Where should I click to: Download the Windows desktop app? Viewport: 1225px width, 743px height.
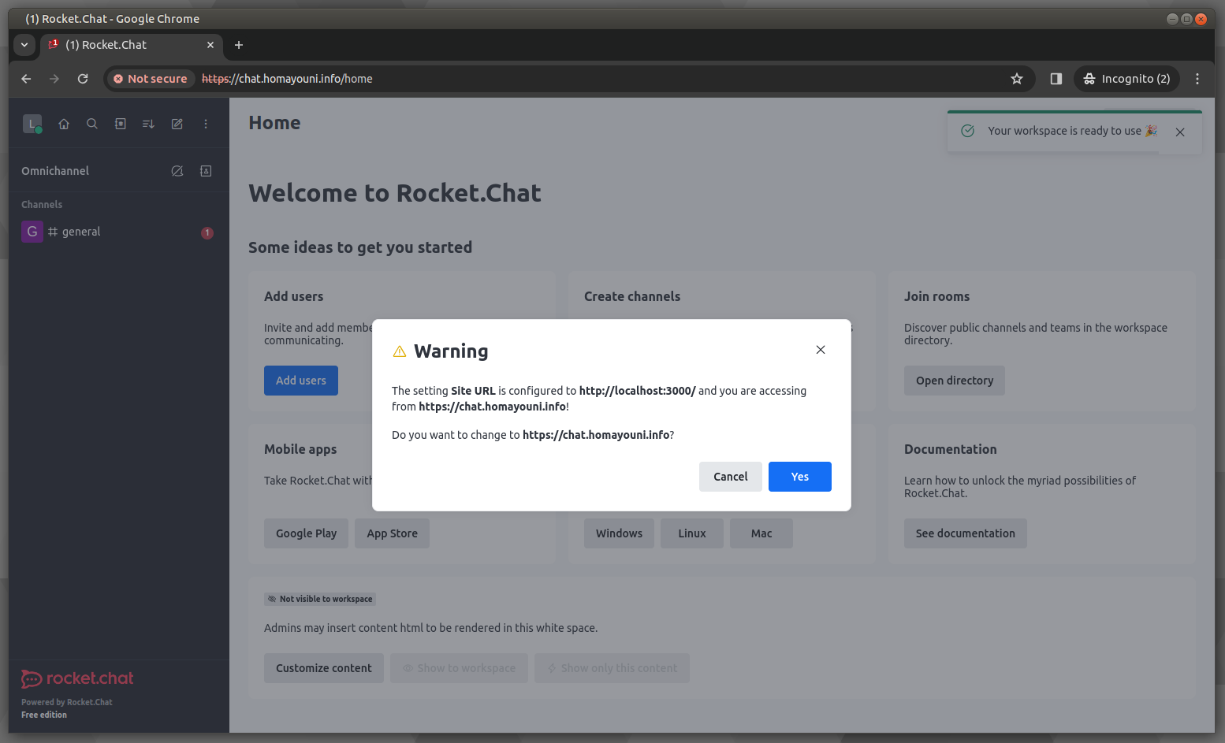[619, 533]
